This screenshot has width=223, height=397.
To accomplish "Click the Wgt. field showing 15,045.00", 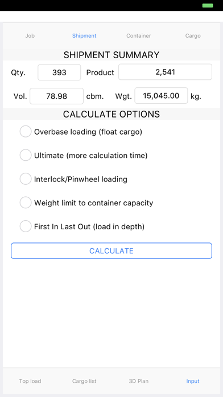I will click(161, 96).
